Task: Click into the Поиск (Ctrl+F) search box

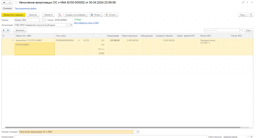Action: pos(222,30)
